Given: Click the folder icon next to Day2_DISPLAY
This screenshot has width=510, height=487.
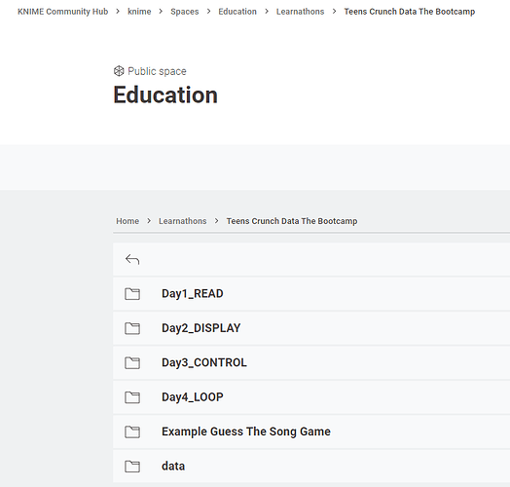Looking at the screenshot, I should click(x=132, y=328).
